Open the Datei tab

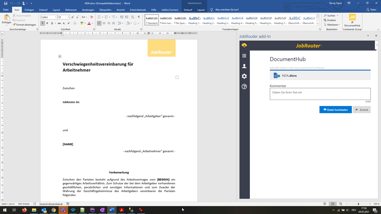[x=6, y=10]
